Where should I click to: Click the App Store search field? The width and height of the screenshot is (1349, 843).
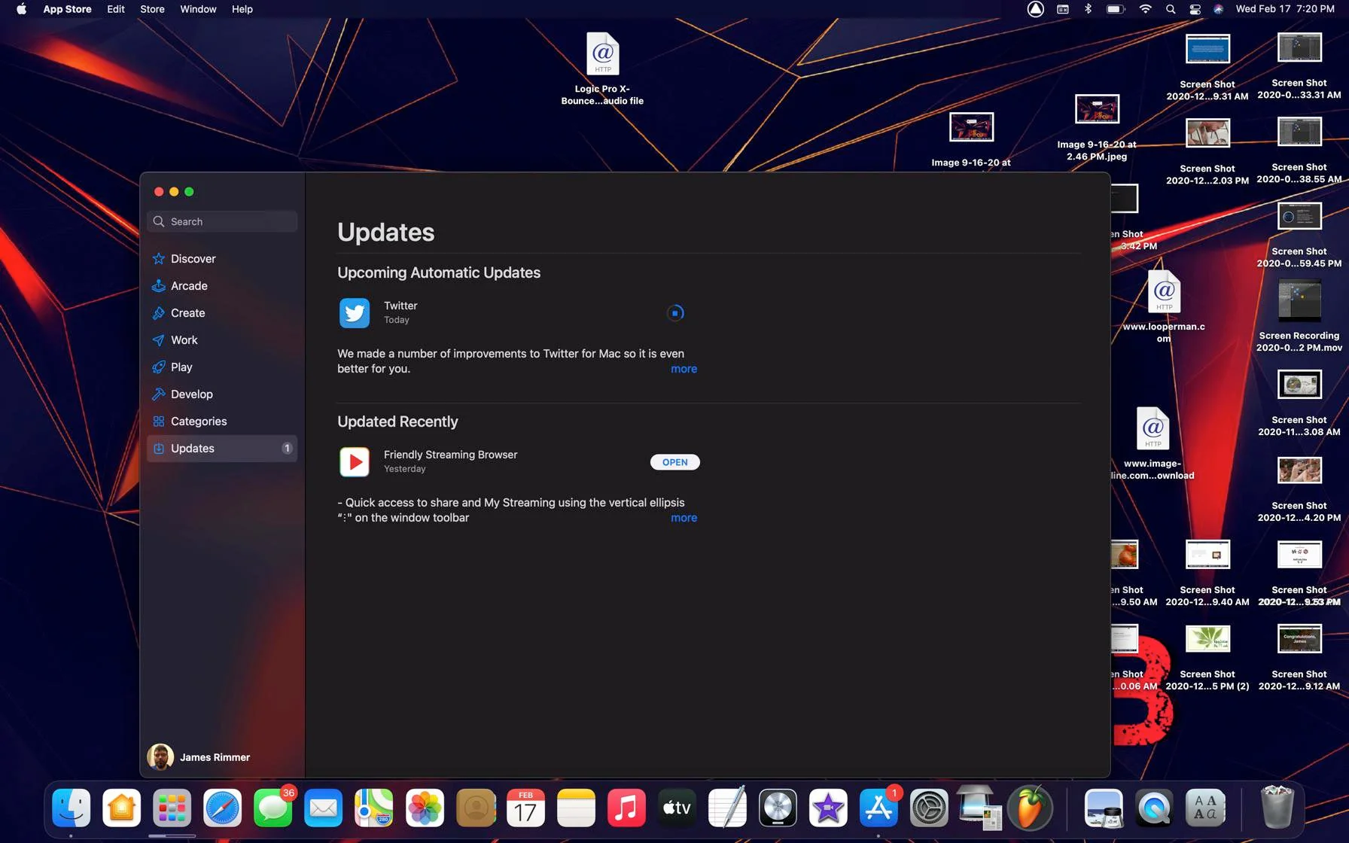(222, 221)
